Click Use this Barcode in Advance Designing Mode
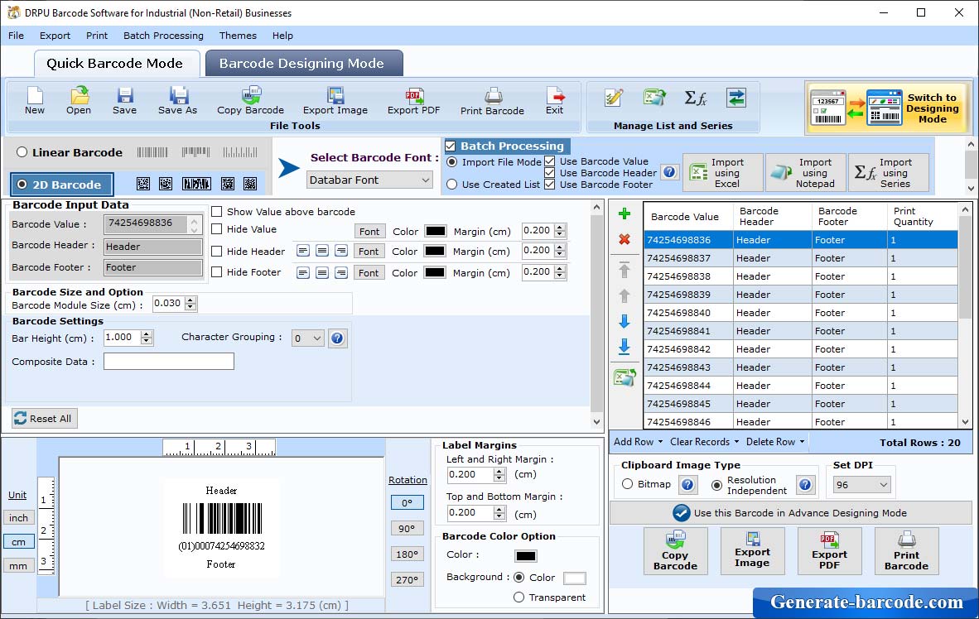The height and width of the screenshot is (619, 979). [790, 513]
